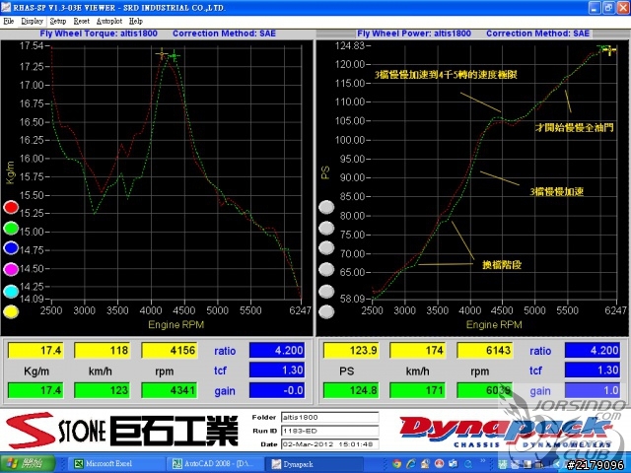631x473 pixels.
Task: Click the orange peak marker on torque curve
Action: [162, 54]
